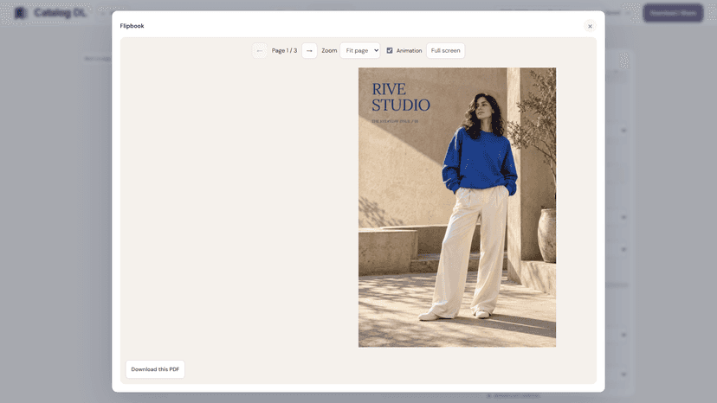Go to the previous flipbook page

[x=259, y=51]
